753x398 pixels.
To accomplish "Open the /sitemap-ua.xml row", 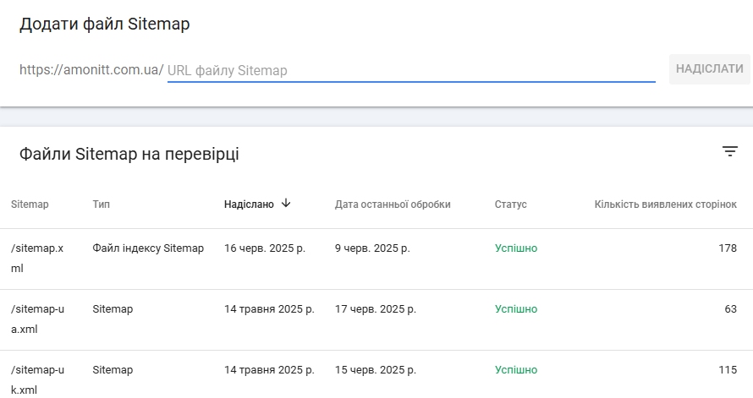I will [x=376, y=320].
